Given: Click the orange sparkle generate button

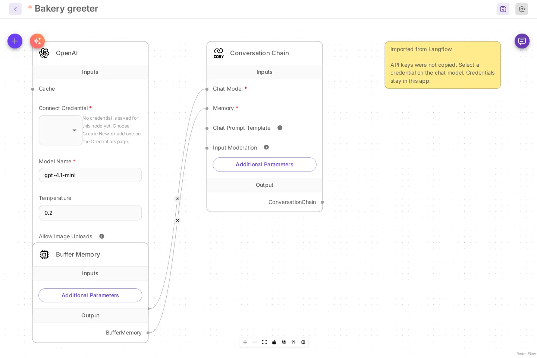Looking at the screenshot, I should pos(37,41).
